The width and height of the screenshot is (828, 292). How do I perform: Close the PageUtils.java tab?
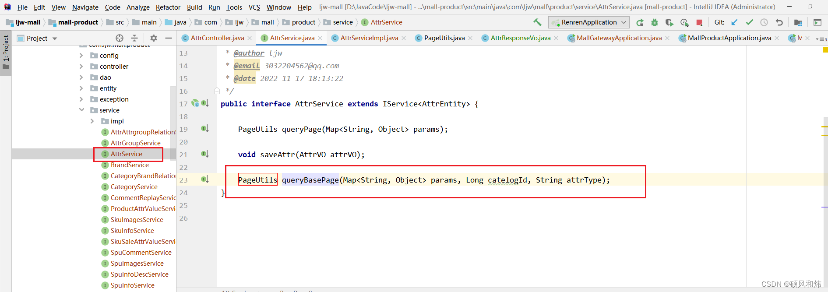pos(470,39)
